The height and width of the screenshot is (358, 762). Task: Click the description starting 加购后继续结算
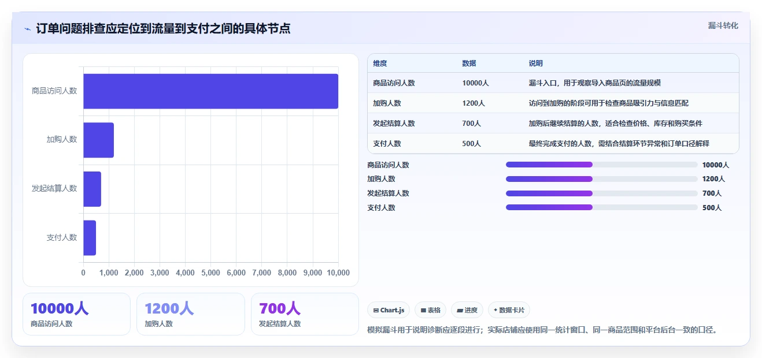[x=615, y=124]
